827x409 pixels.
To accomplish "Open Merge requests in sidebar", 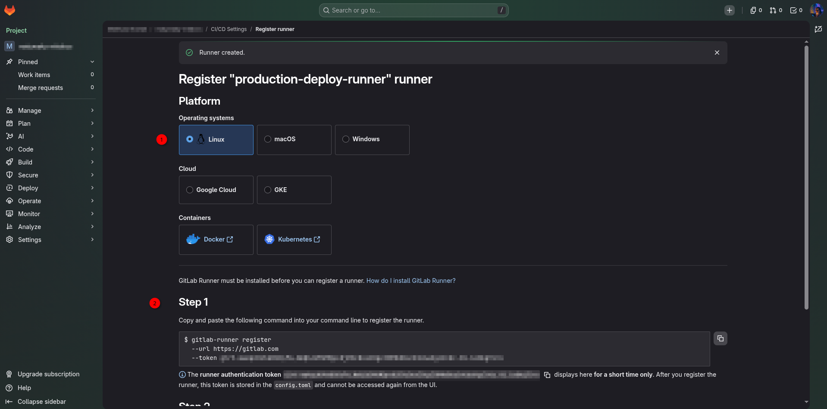I will (51, 88).
